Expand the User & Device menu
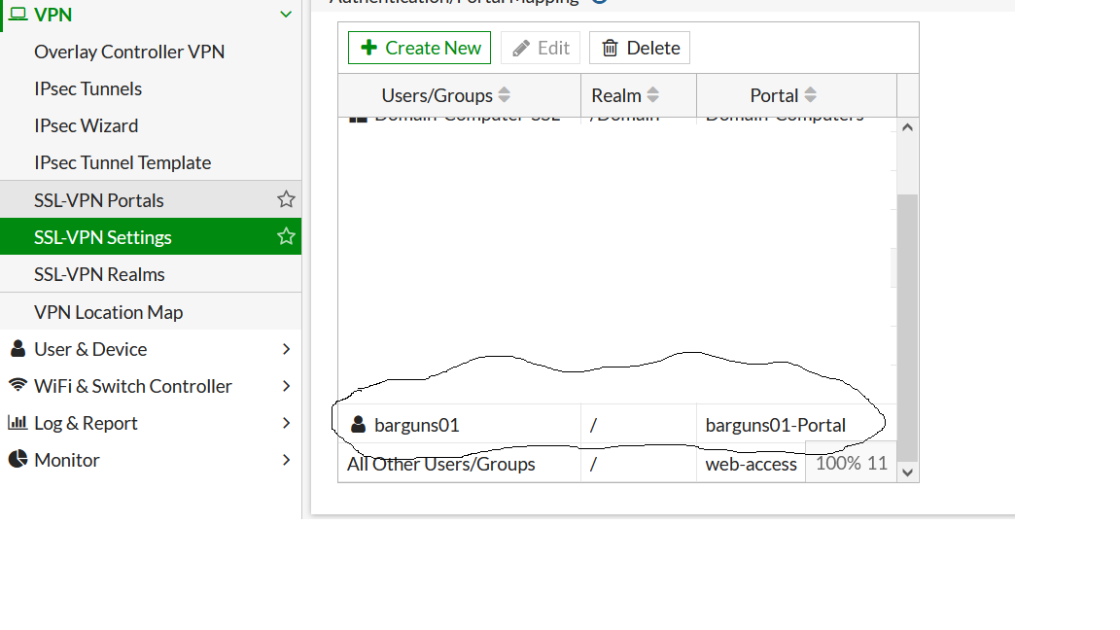1120x630 pixels. tap(286, 349)
